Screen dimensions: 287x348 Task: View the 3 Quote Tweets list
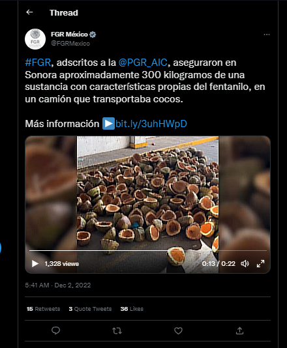[90, 309]
